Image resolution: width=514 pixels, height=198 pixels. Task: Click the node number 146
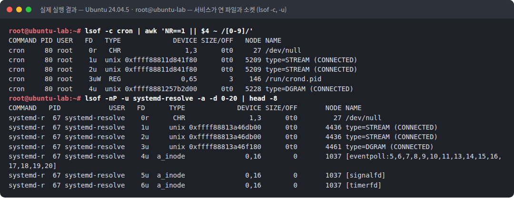pos(255,79)
